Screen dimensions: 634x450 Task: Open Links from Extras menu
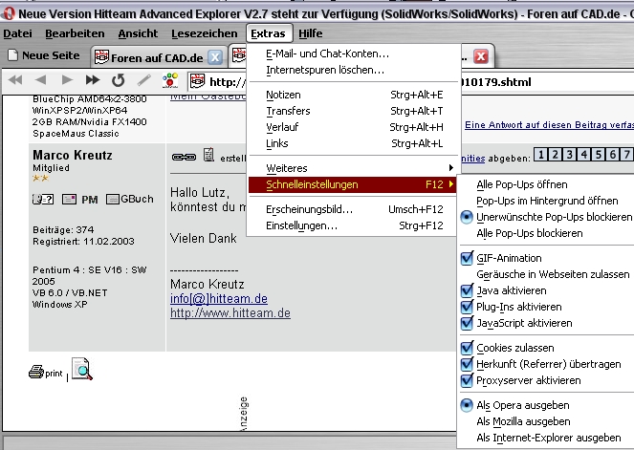(352, 143)
